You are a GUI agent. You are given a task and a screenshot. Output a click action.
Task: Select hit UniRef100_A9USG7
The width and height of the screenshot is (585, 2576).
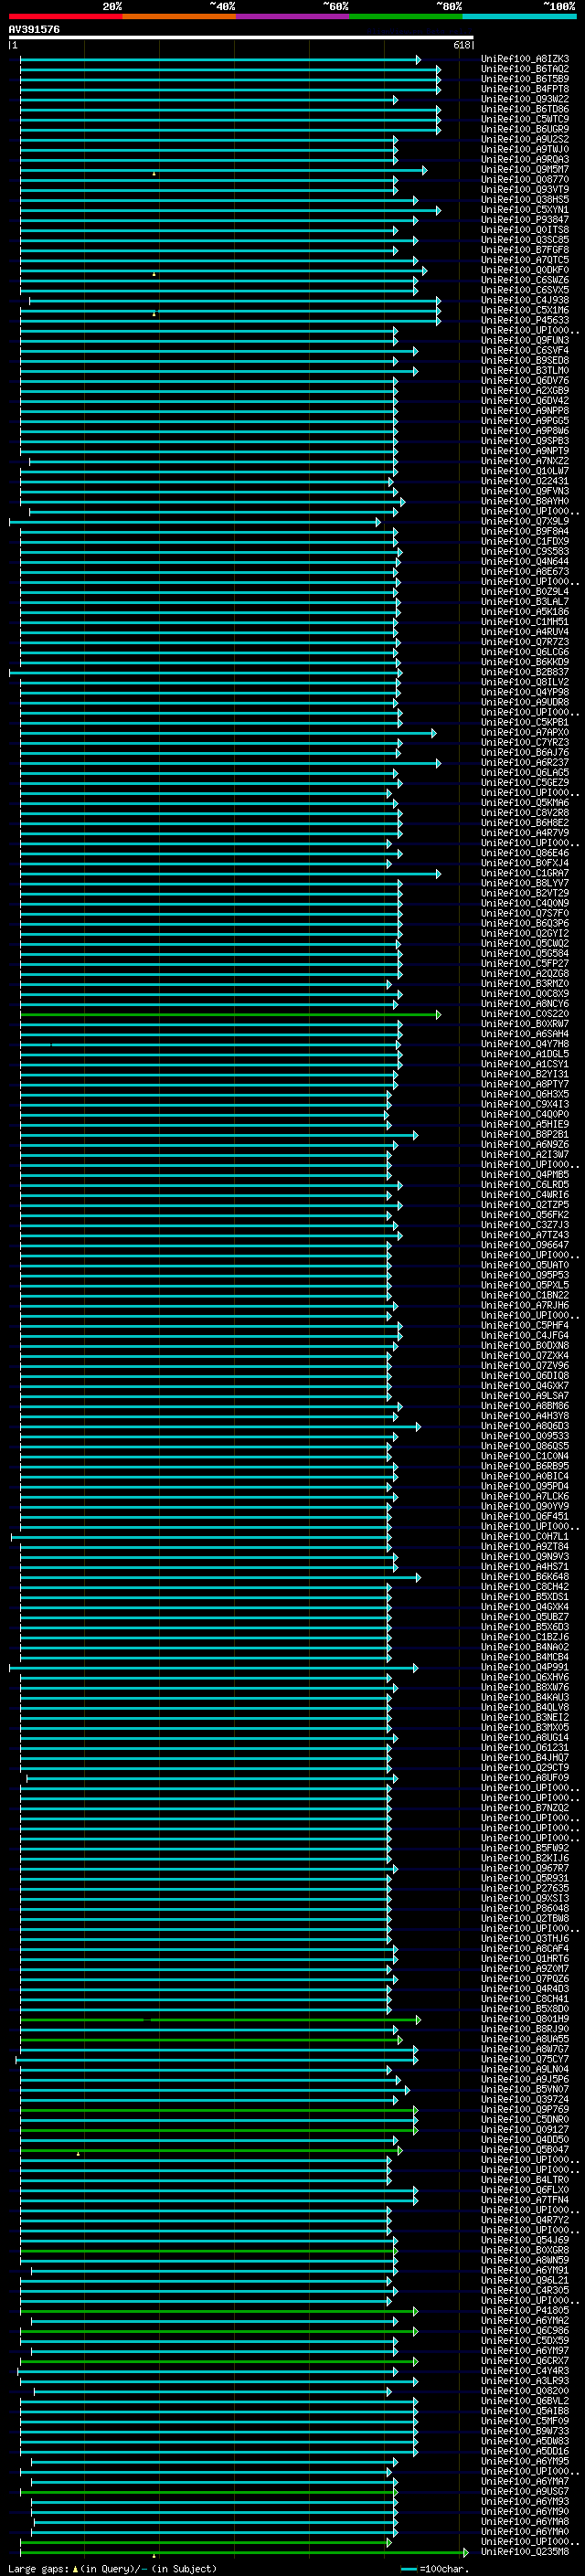click(x=524, y=2491)
